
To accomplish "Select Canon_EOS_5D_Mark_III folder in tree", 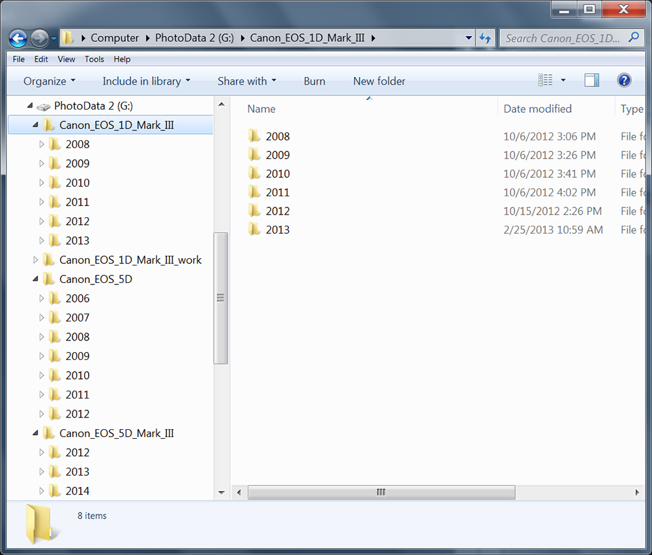I will pyautogui.click(x=117, y=433).
